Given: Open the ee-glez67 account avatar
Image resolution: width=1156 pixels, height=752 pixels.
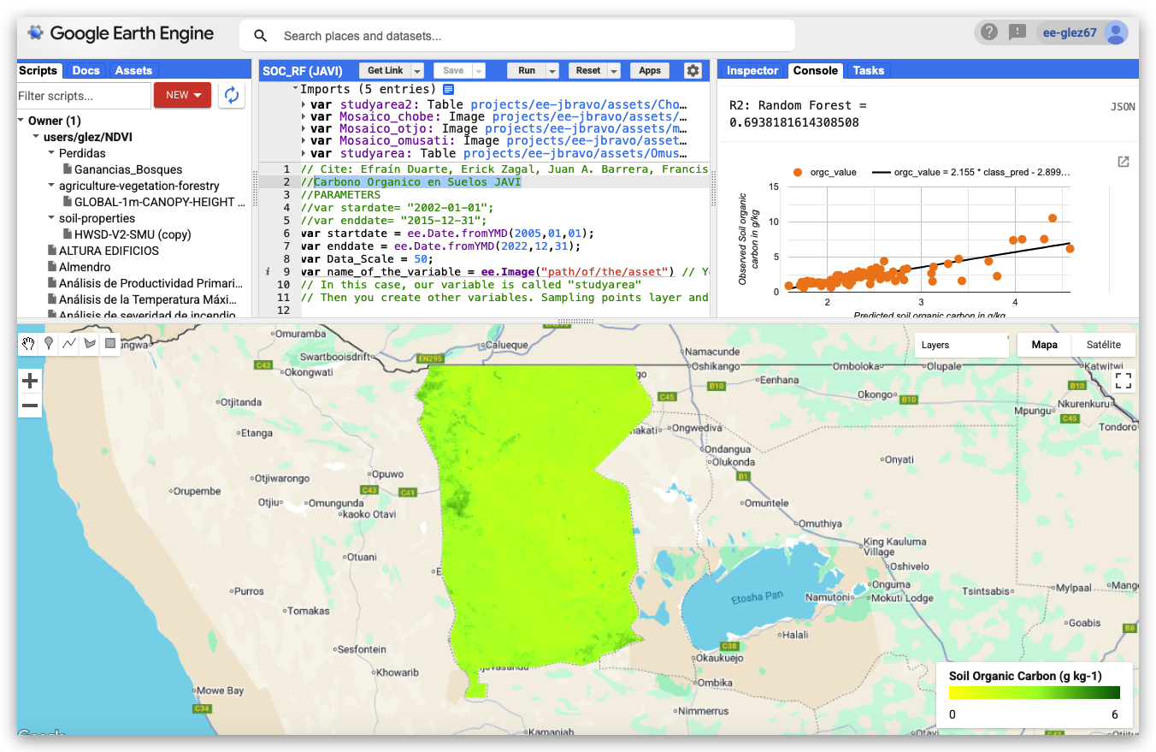Looking at the screenshot, I should [x=1115, y=33].
